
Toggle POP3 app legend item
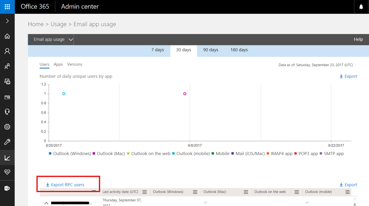(306, 154)
